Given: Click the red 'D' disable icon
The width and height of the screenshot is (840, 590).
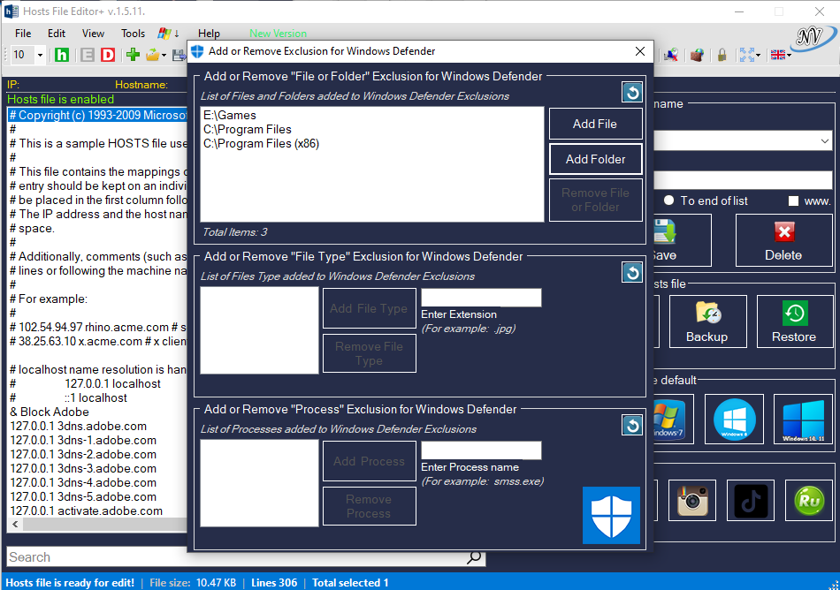Looking at the screenshot, I should point(108,55).
